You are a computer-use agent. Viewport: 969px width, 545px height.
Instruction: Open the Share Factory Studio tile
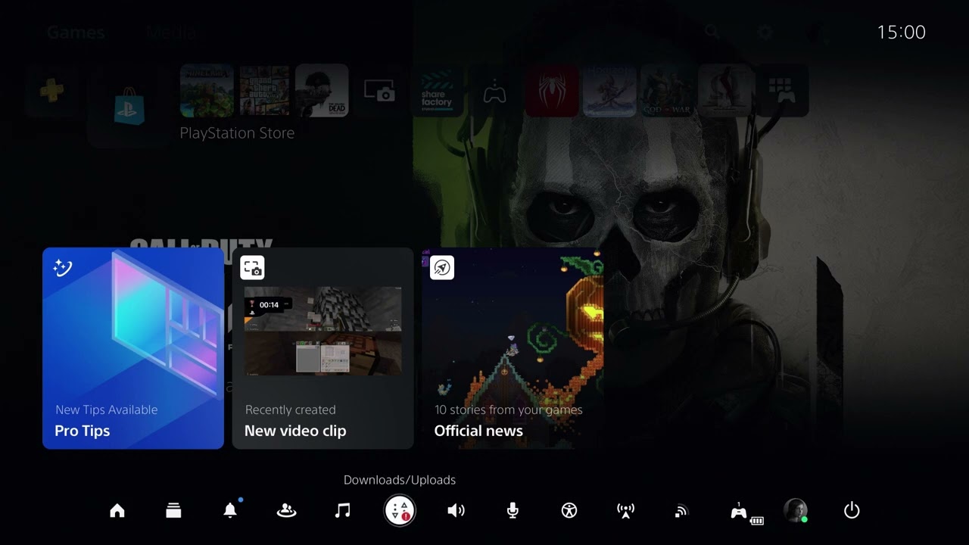pos(437,91)
